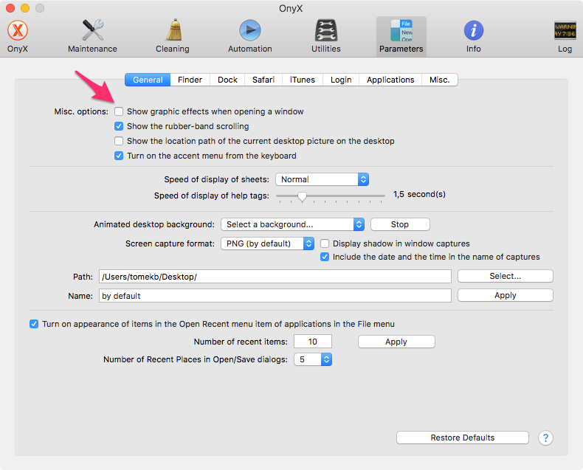Switch to the Dock tab
Viewport: 583px width, 470px height.
tap(227, 80)
